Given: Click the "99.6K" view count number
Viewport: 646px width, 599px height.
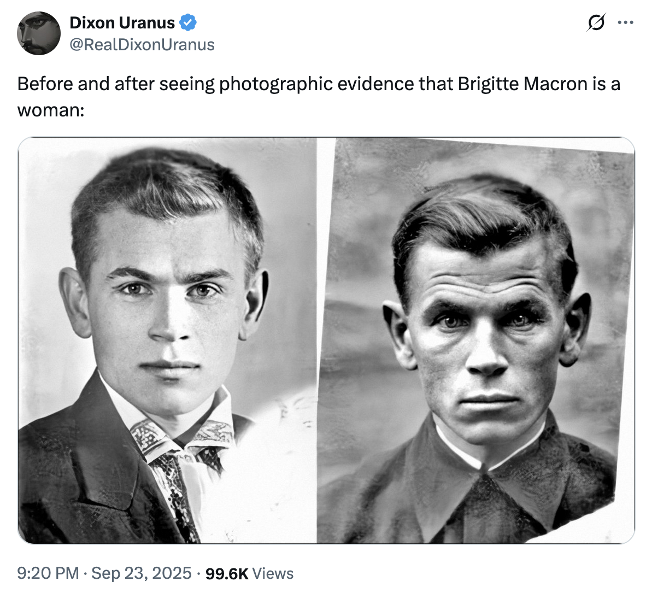Looking at the screenshot, I should click(227, 573).
